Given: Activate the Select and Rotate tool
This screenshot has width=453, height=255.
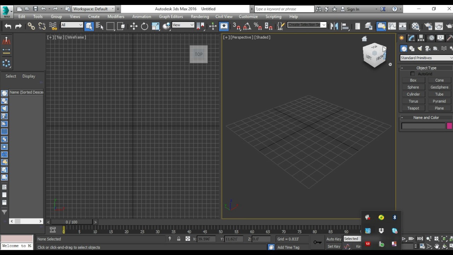Looking at the screenshot, I should point(144,26).
